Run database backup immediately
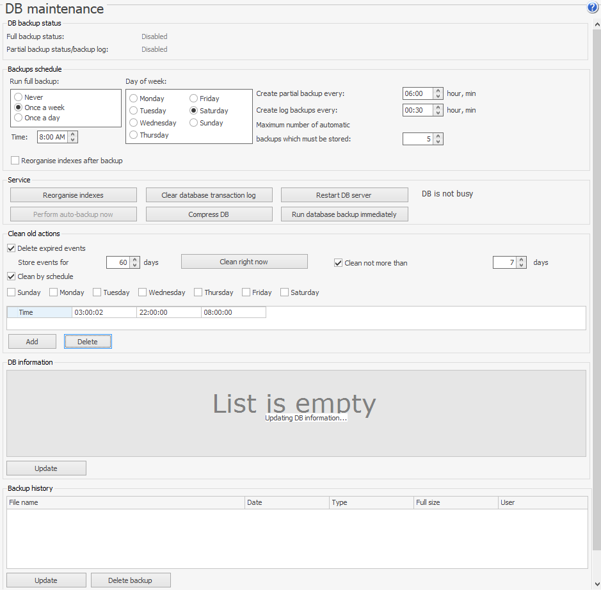 [344, 214]
